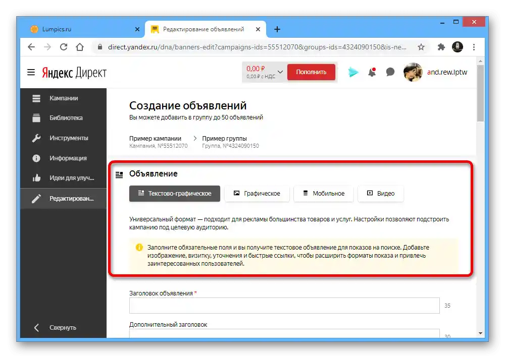
Task: Reload the page
Action: coord(64,47)
